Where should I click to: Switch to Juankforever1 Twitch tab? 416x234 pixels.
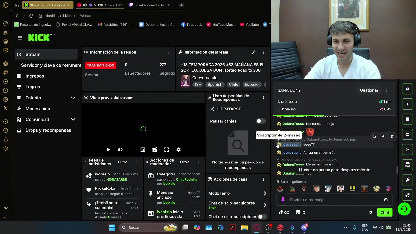(150, 5)
